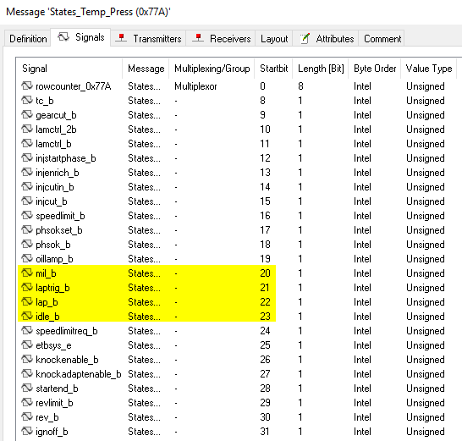Select the idle_b signal name
462x441 pixels.
47,317
